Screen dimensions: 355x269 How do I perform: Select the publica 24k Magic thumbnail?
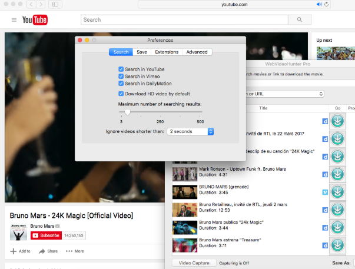185,227
